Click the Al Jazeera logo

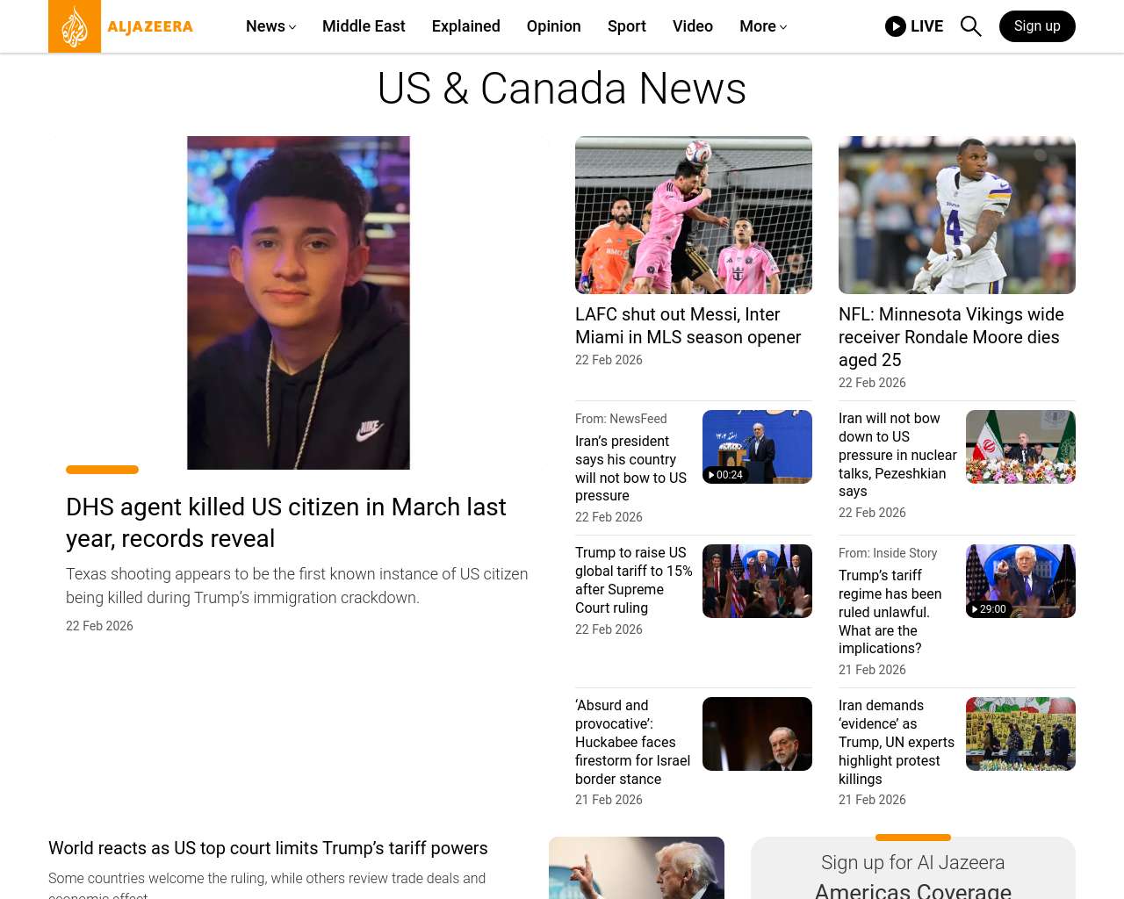pyautogui.click(x=121, y=26)
